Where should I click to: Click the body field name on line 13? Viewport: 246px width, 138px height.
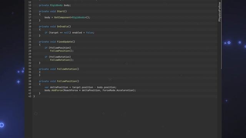[66, 5]
